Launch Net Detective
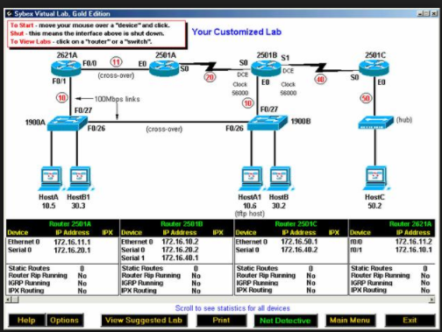 point(285,321)
